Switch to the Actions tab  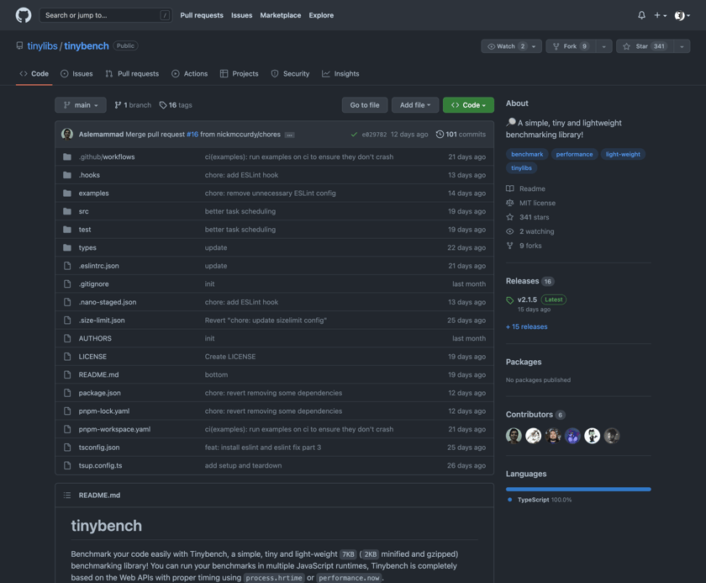pos(190,74)
